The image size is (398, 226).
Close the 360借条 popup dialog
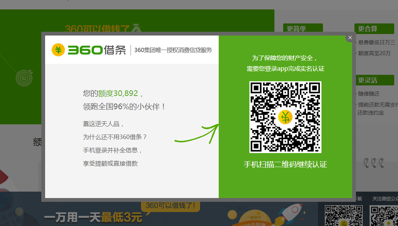[x=350, y=38]
